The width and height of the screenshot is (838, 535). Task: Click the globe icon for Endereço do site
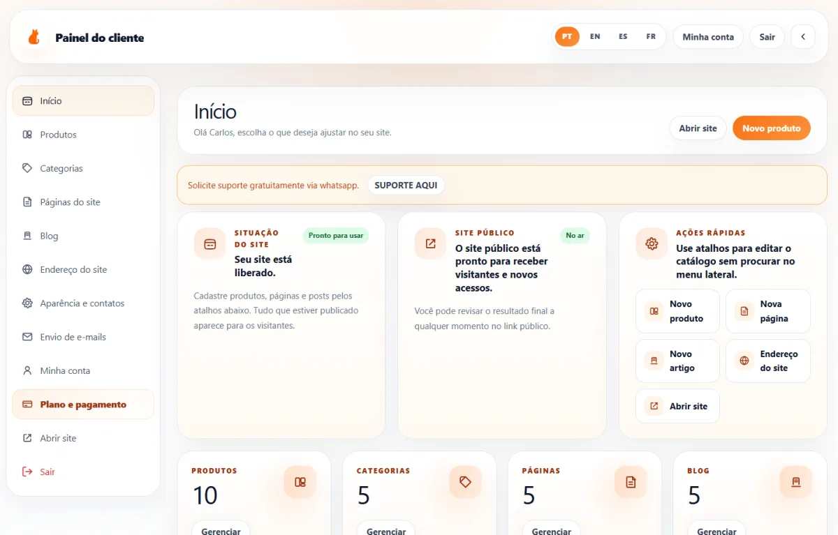(27, 269)
